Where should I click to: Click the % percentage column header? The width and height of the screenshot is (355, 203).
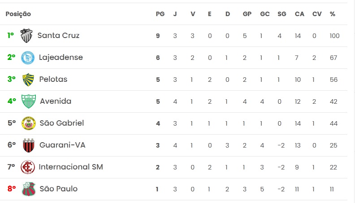click(332, 14)
